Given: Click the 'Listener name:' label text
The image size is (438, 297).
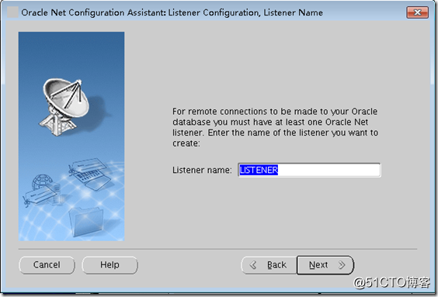Looking at the screenshot, I should pyautogui.click(x=202, y=170).
